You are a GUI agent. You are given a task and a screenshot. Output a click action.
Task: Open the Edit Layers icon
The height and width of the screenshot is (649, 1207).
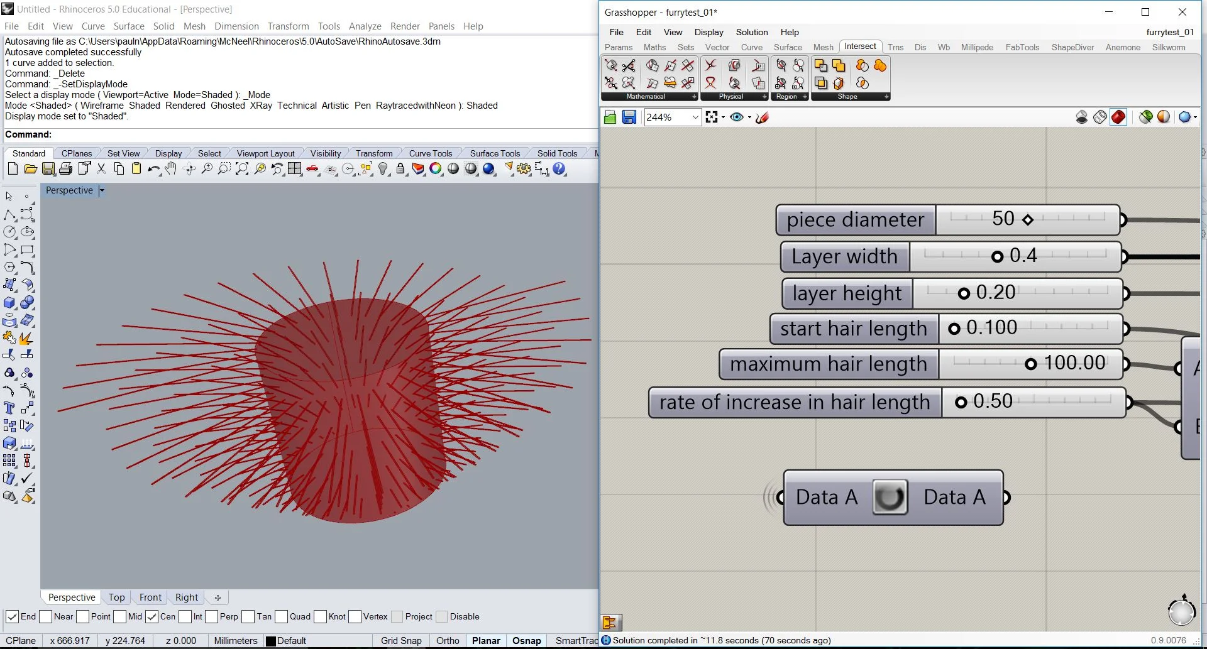tap(418, 168)
